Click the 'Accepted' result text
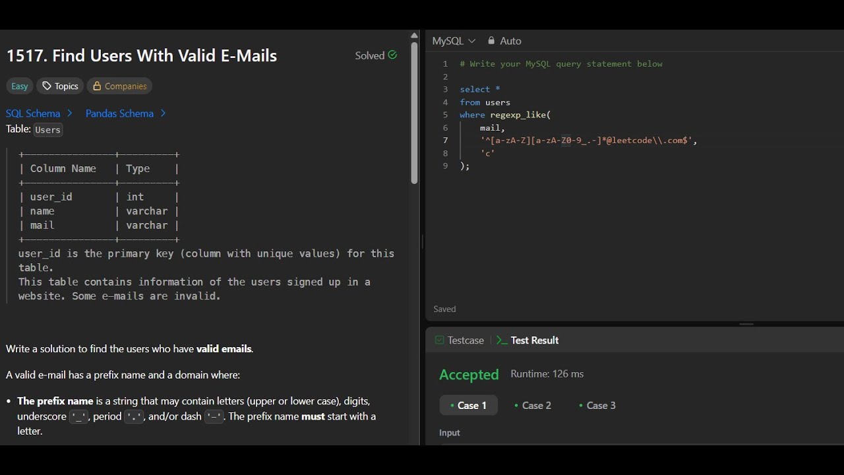 pos(469,375)
